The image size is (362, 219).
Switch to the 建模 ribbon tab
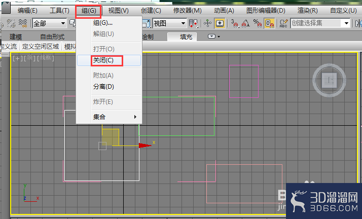tap(16, 36)
